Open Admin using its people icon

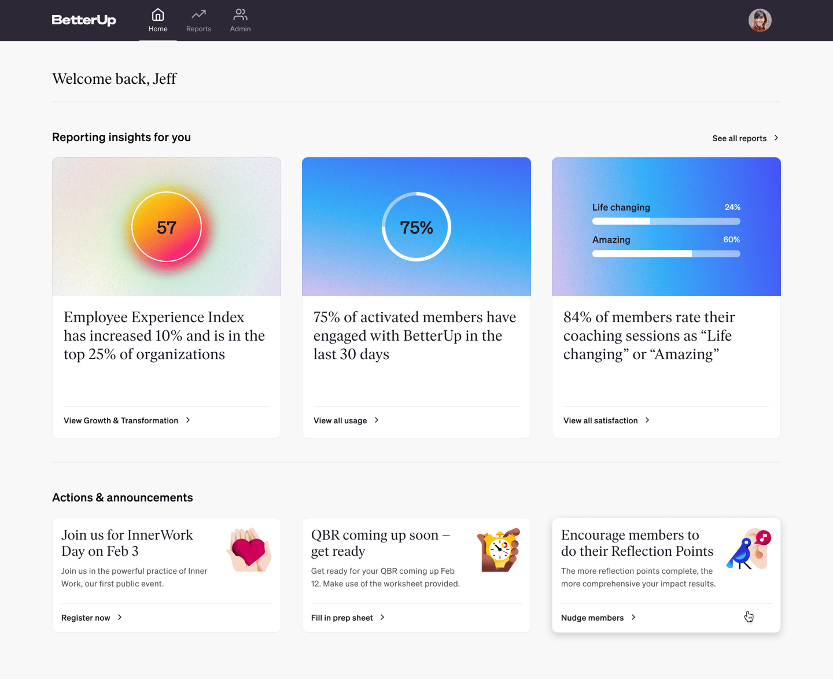pos(240,13)
